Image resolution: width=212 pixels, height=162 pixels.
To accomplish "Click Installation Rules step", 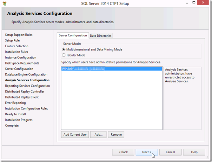I will [x=16, y=52].
